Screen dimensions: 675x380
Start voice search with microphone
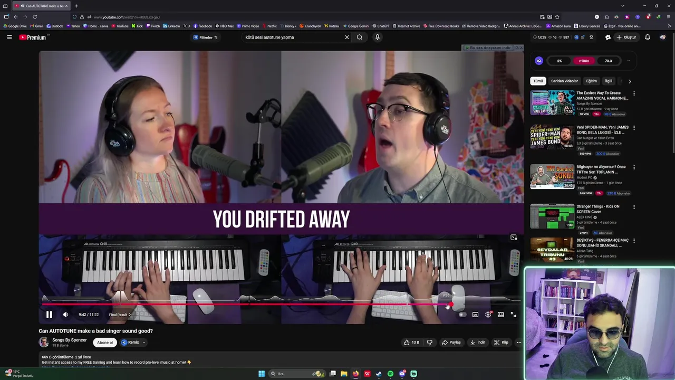377,37
